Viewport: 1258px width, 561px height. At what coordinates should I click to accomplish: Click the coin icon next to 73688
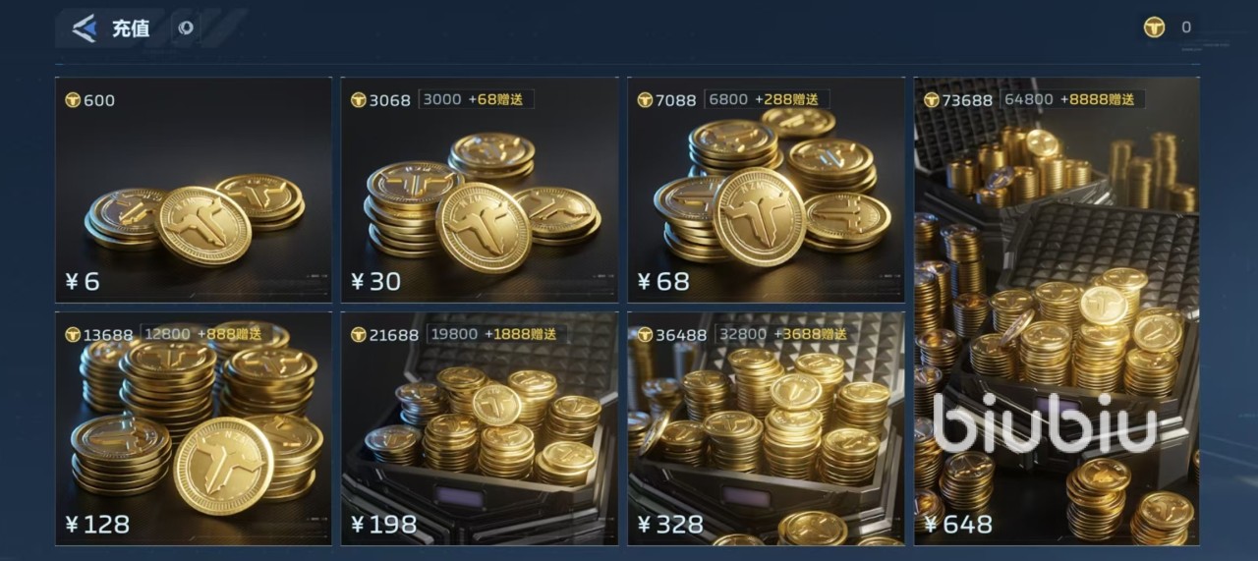pyautogui.click(x=932, y=99)
